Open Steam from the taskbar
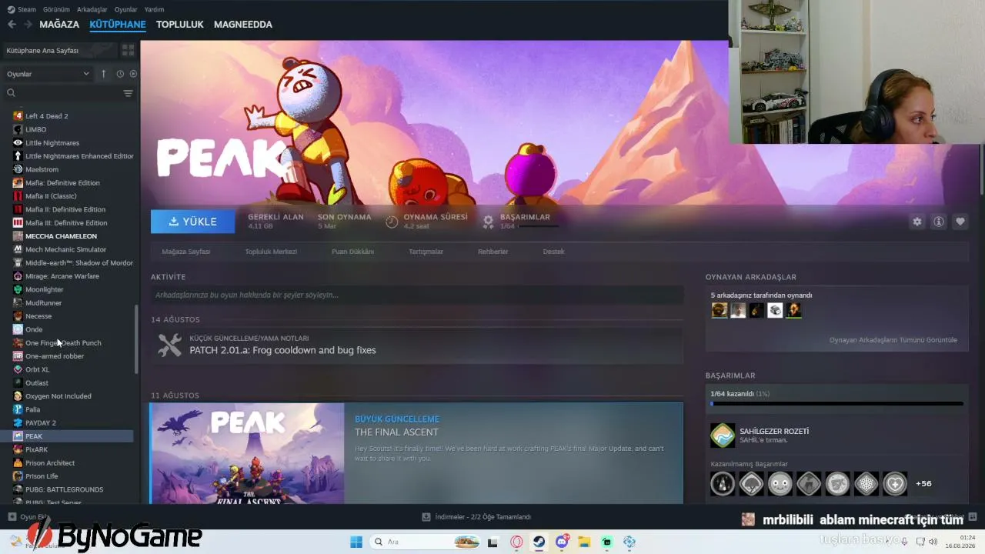 (x=539, y=542)
